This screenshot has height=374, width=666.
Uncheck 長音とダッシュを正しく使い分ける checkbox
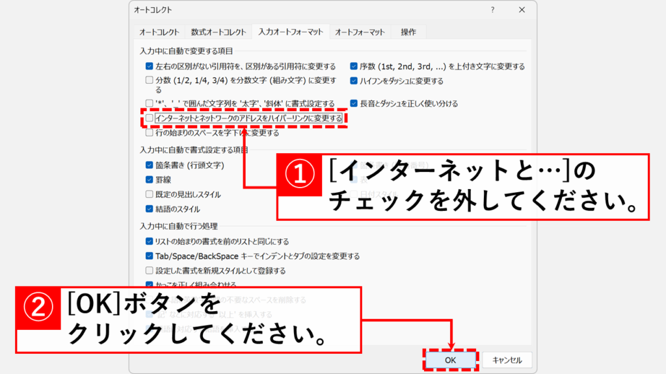click(353, 103)
